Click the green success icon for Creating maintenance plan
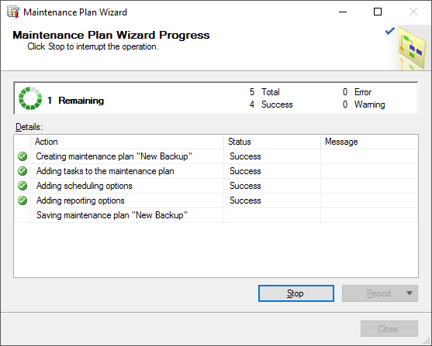 click(22, 156)
